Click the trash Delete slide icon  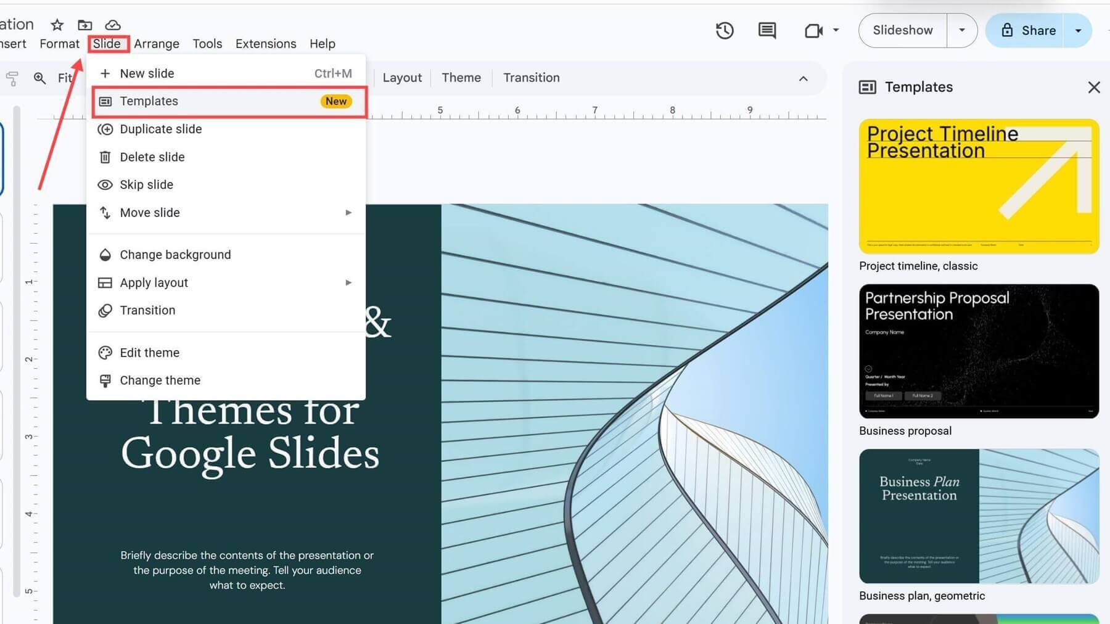click(x=105, y=157)
